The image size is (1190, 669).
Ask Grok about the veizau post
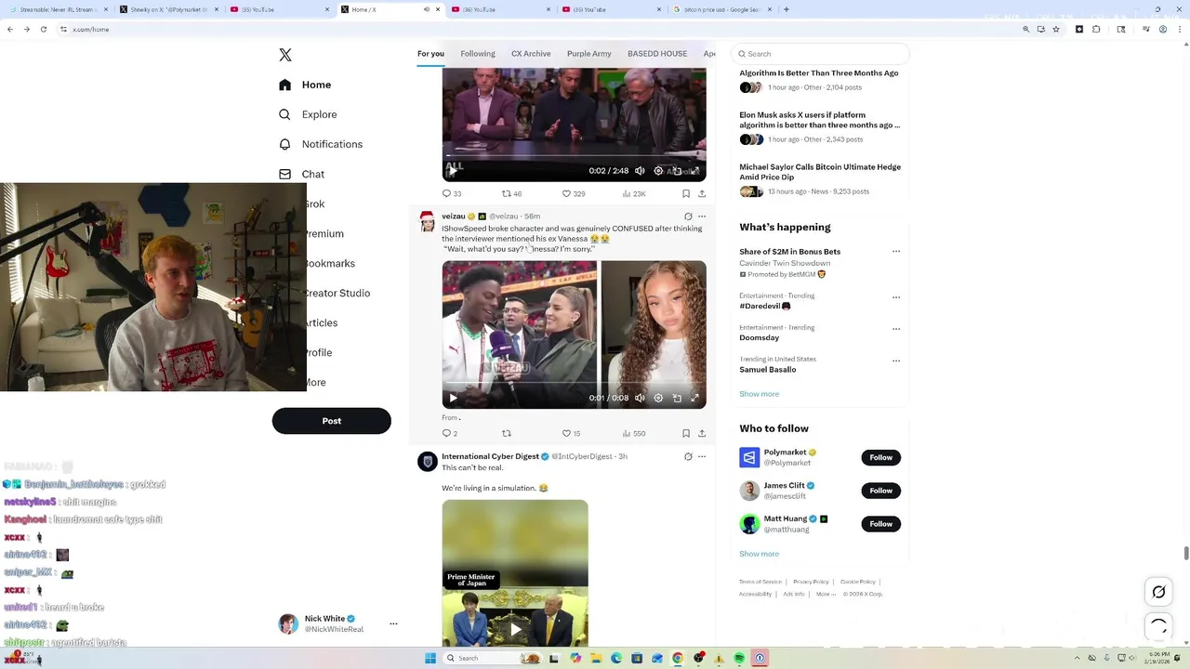pyautogui.click(x=688, y=216)
